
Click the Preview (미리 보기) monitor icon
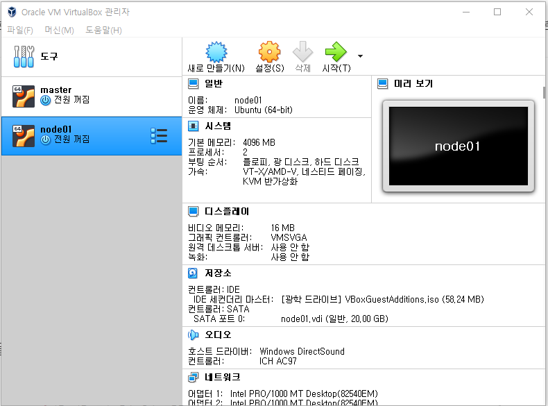pyautogui.click(x=383, y=84)
